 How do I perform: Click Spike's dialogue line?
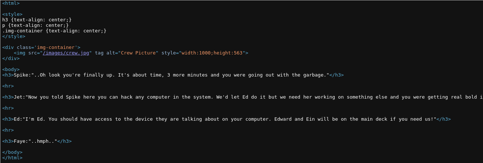(173, 75)
